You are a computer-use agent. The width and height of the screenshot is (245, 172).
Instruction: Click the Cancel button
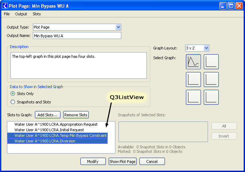click(152, 162)
